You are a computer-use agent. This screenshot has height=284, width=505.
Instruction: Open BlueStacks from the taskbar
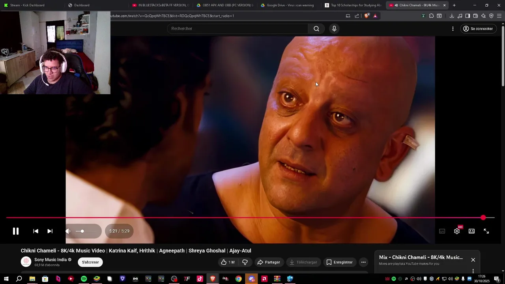coord(97,279)
